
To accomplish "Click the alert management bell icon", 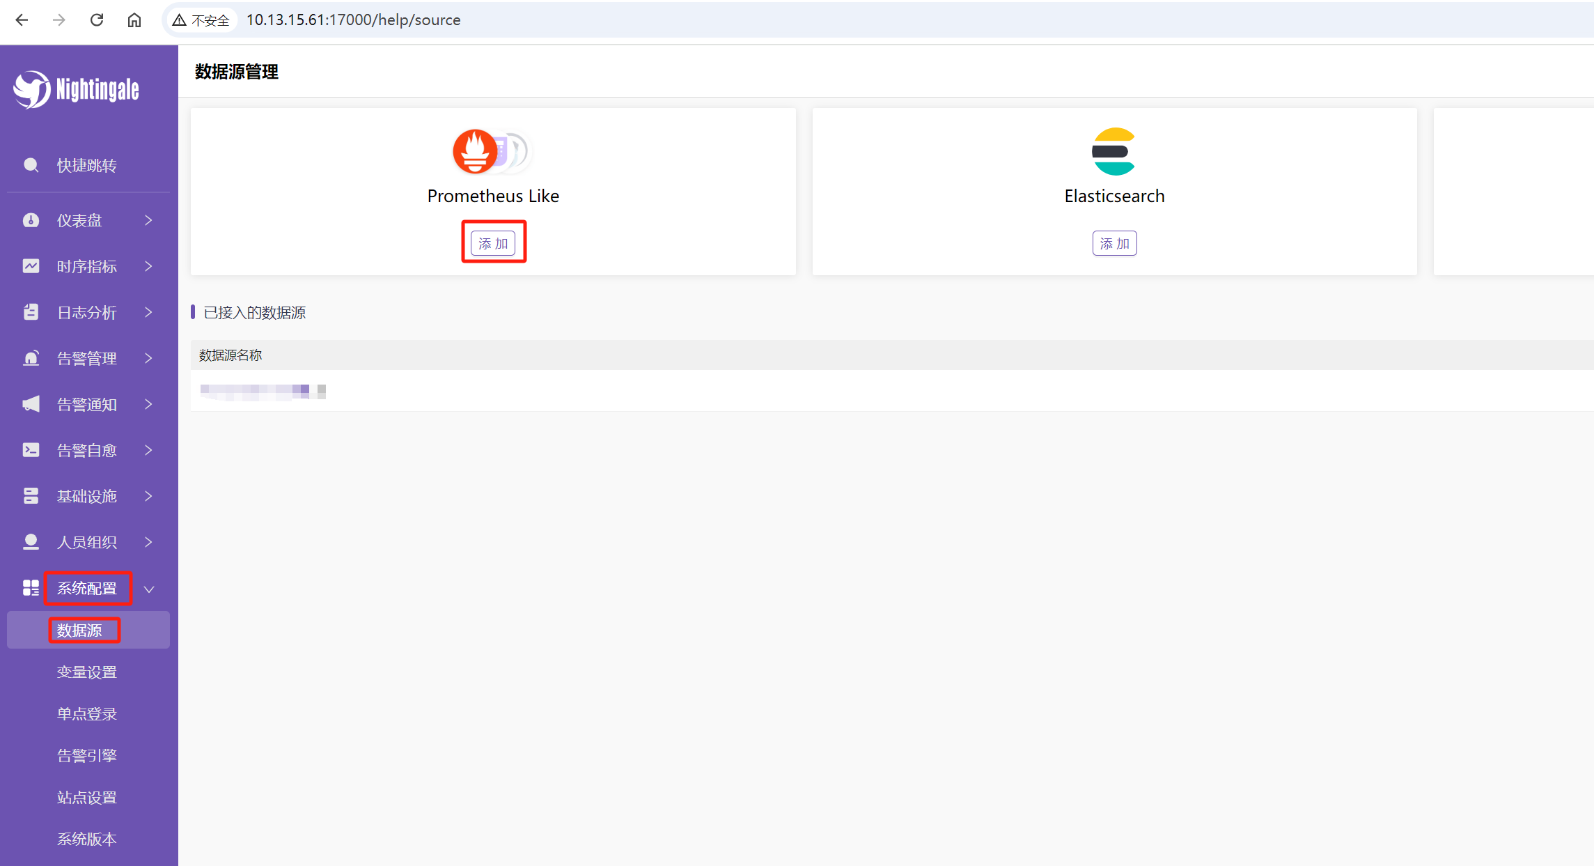I will tap(31, 358).
